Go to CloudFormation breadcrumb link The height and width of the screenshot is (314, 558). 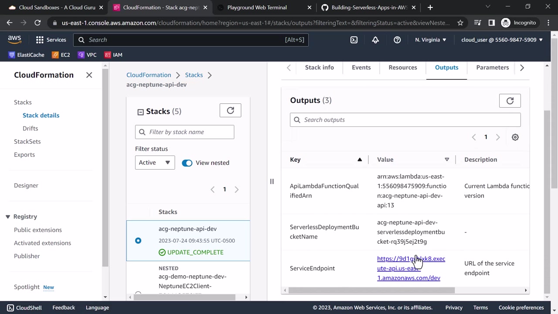[x=149, y=75]
